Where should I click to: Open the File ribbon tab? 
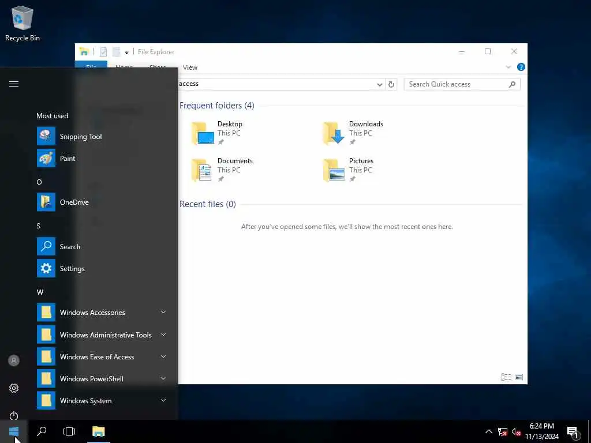click(x=91, y=65)
